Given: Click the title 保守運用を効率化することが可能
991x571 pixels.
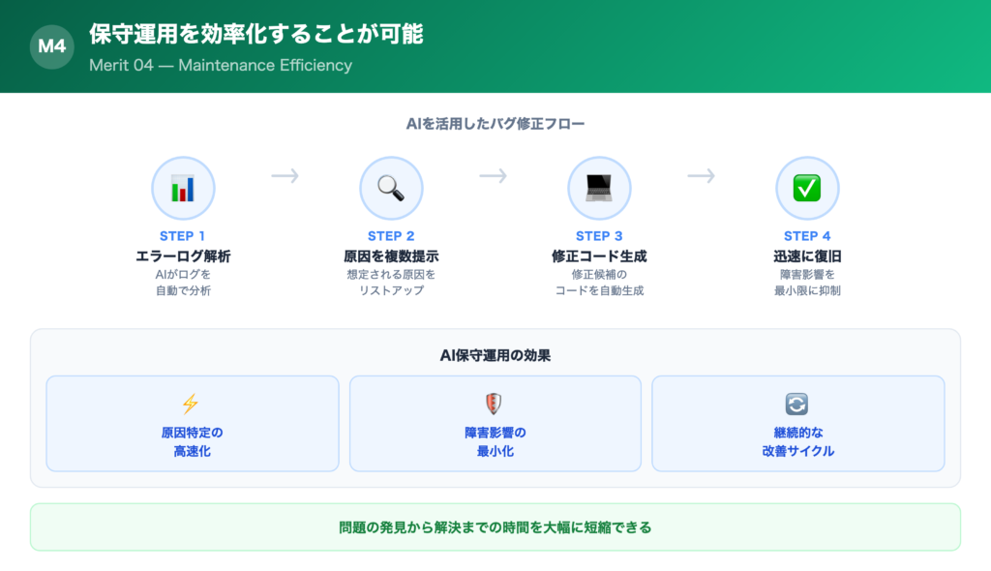Looking at the screenshot, I should click(x=255, y=34).
